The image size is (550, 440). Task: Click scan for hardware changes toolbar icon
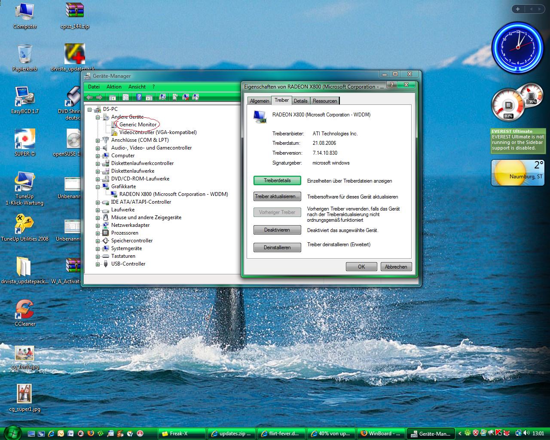pos(162,98)
